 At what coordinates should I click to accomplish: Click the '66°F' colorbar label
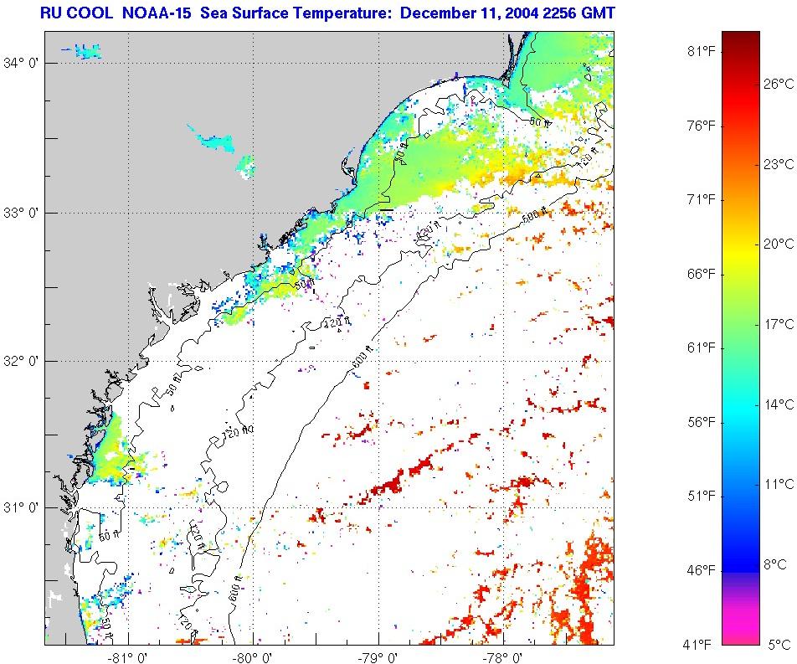[x=702, y=274]
